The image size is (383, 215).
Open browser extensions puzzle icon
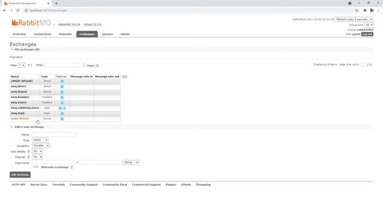[365, 10]
